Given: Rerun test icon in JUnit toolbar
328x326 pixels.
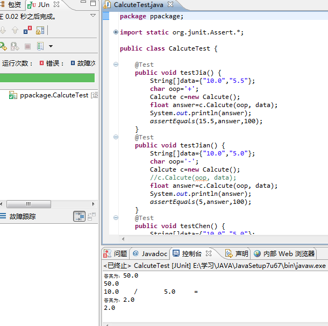Looking at the screenshot, I should 3,46.
